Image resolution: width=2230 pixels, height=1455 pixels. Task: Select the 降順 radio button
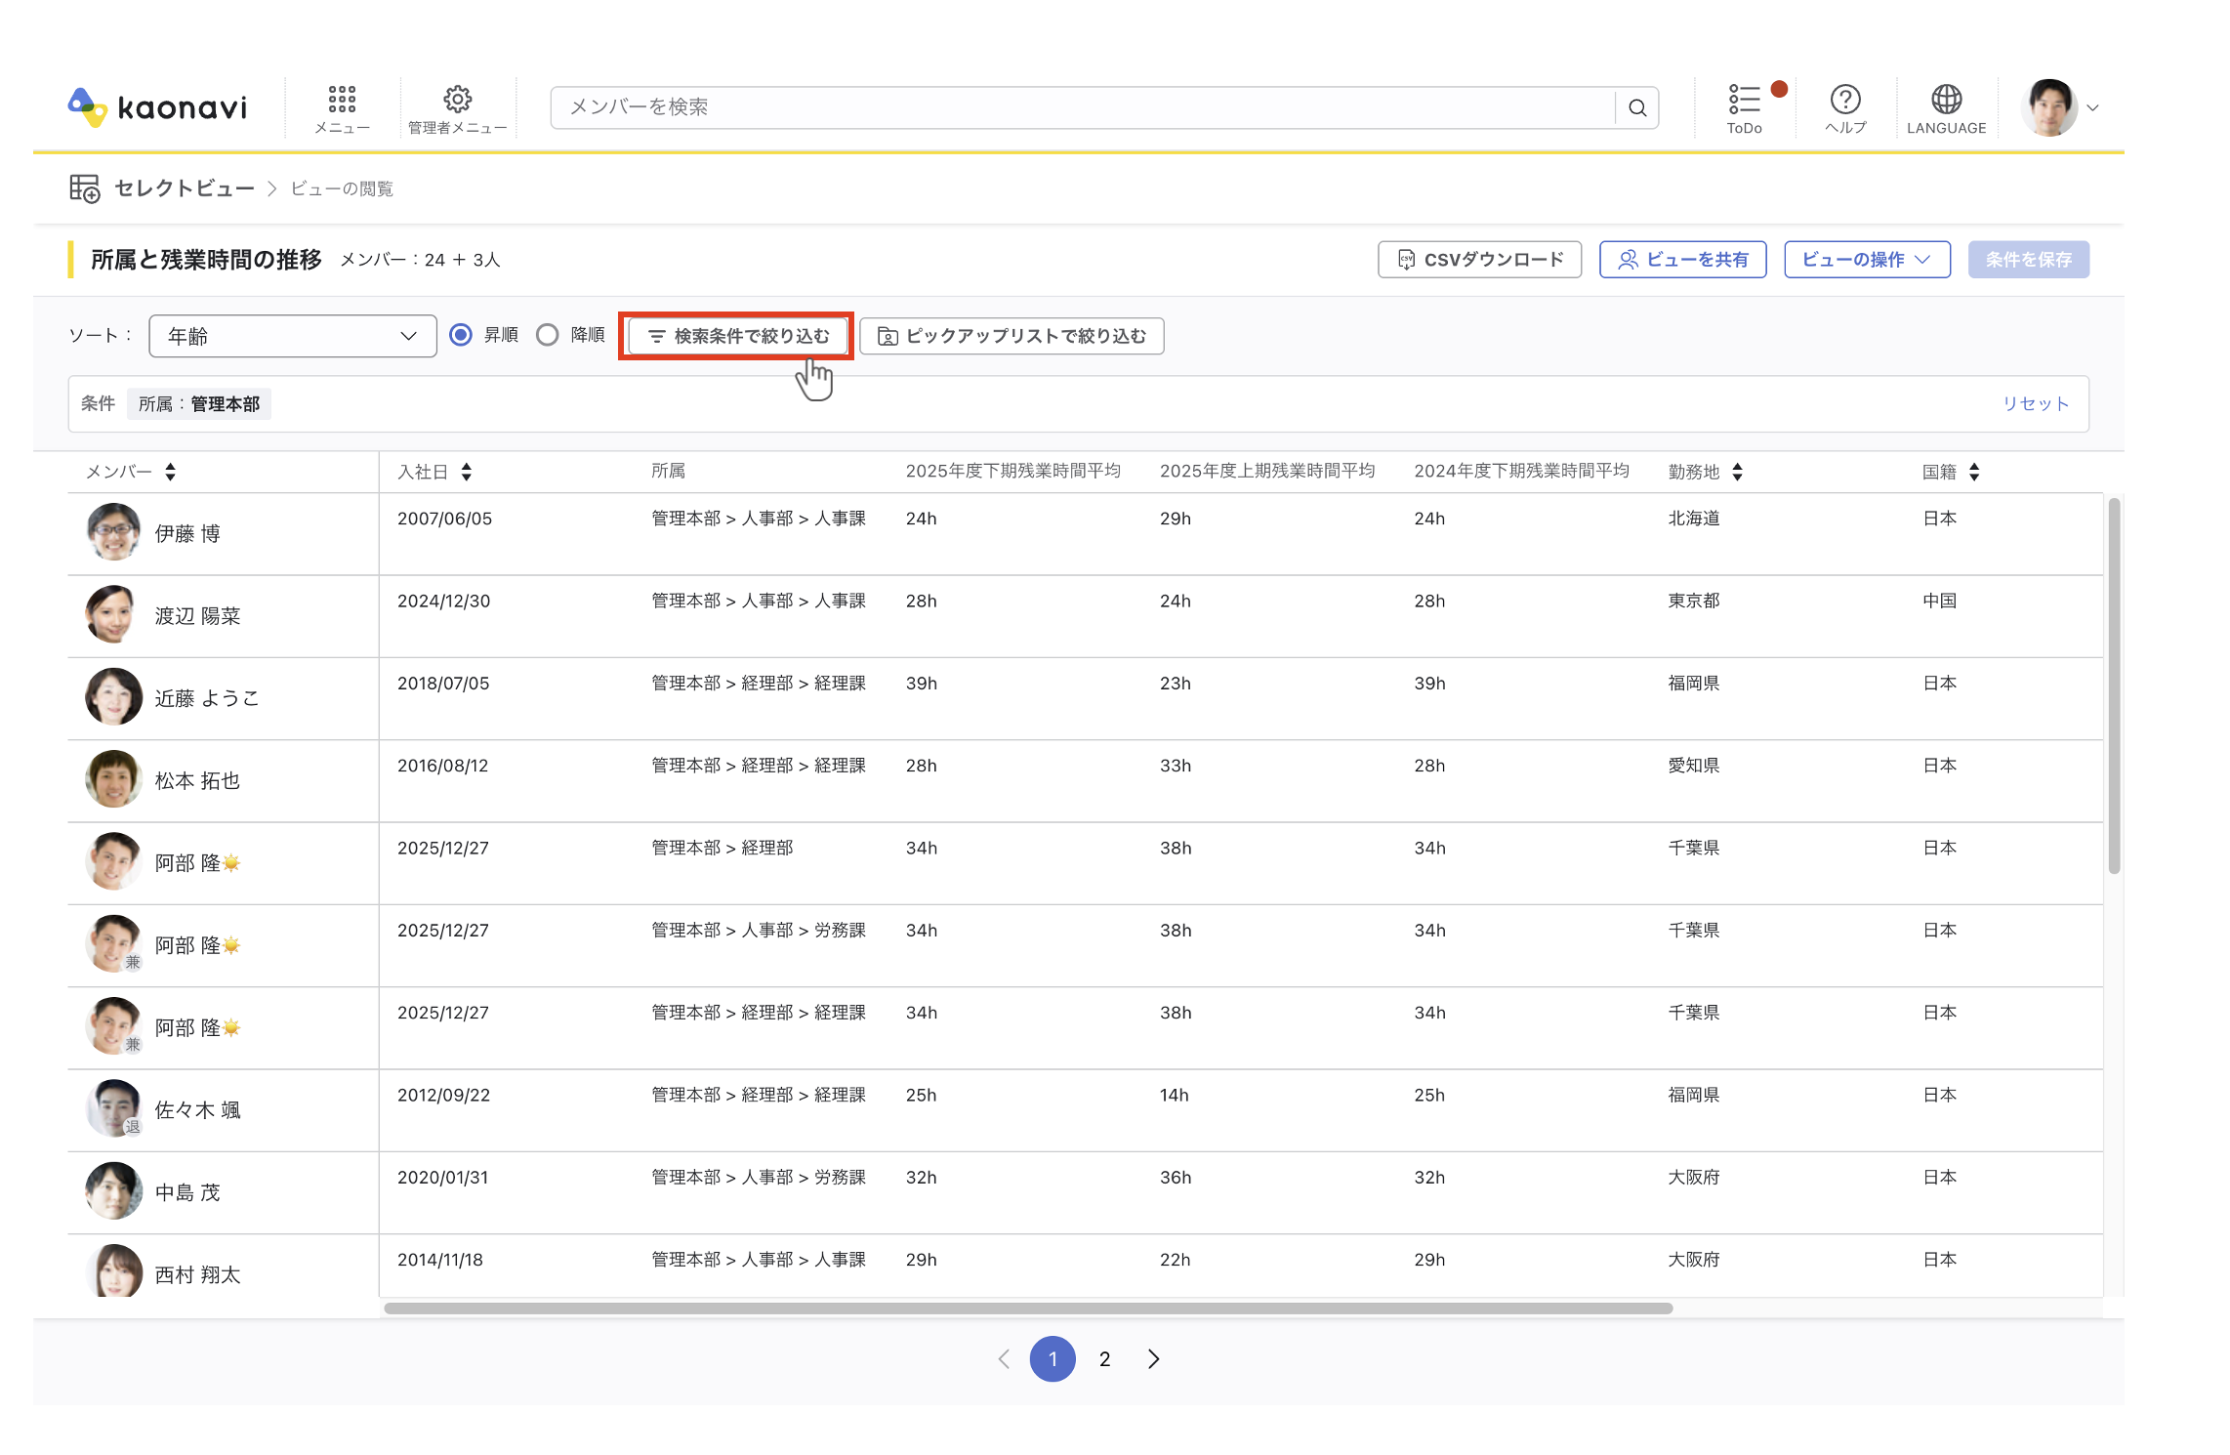coord(548,335)
